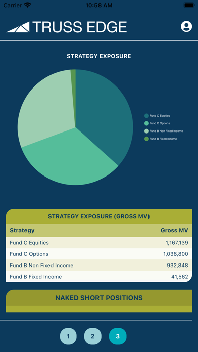Image resolution: width=198 pixels, height=352 pixels.
Task: Go to page 2
Action: click(x=92, y=336)
